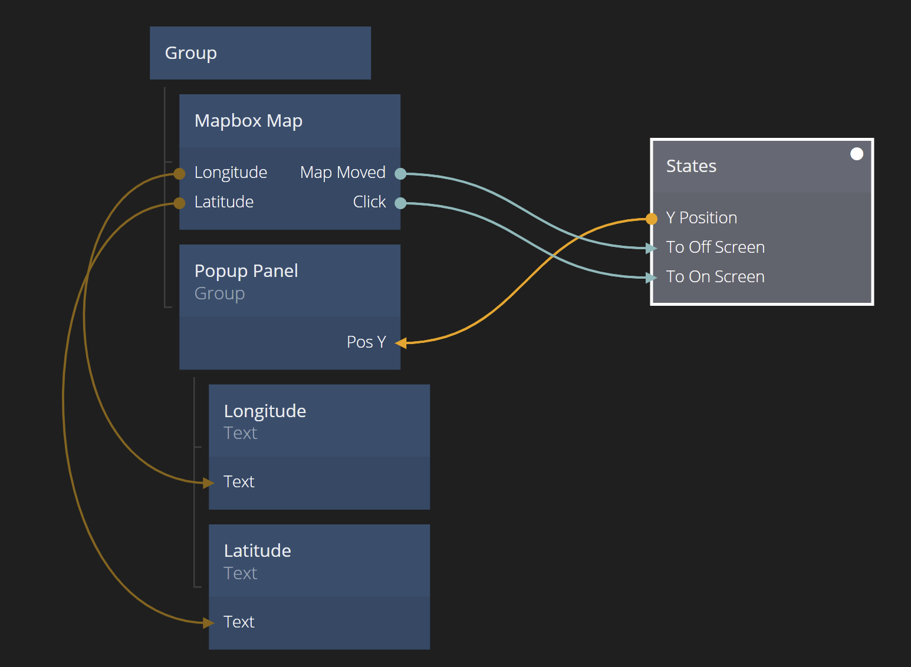
Task: Click the To Off Screen input arrow
Action: click(x=652, y=248)
